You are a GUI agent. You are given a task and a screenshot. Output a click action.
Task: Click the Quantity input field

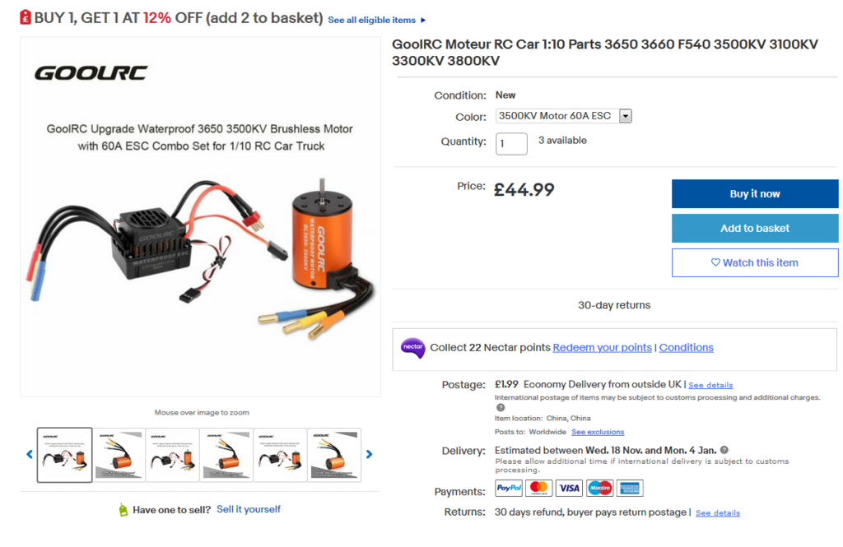tap(511, 143)
